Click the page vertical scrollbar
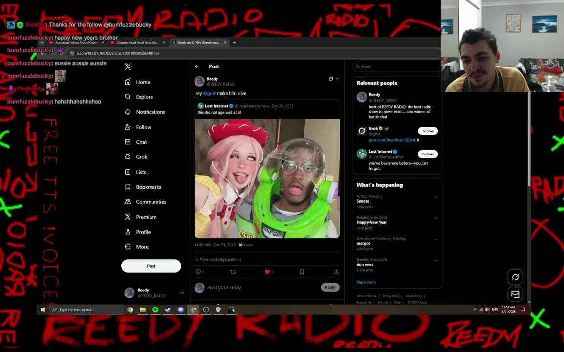 click(529, 140)
